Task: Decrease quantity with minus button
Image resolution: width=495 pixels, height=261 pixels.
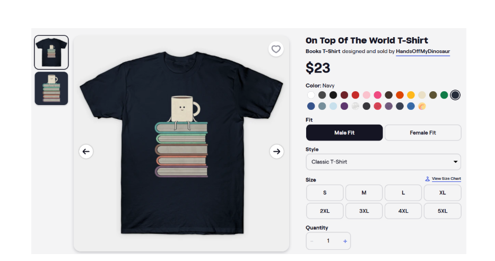Action: pos(312,241)
